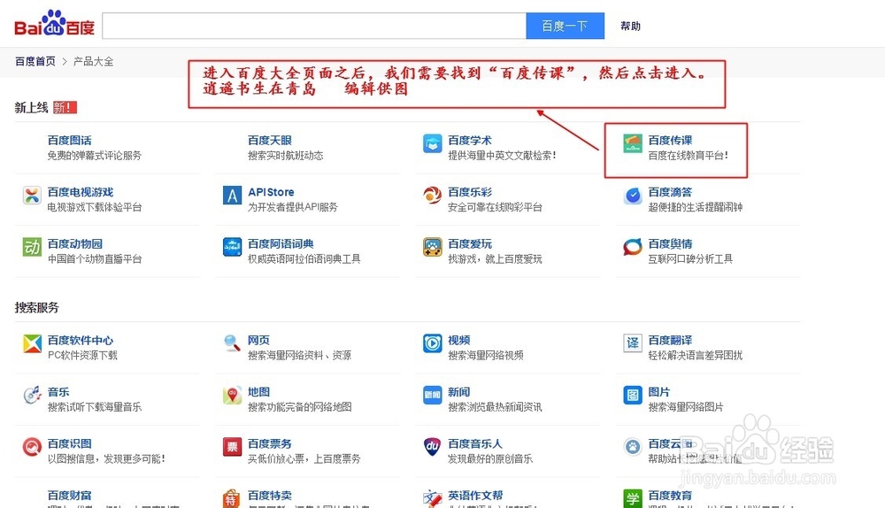Click the 百度舆情 icon
This screenshot has height=508, width=885.
coord(633,247)
